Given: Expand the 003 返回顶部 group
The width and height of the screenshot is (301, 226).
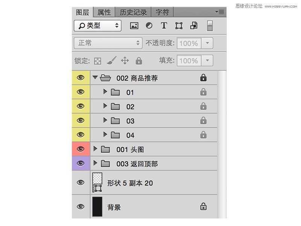Looking at the screenshot, I should 95,163.
